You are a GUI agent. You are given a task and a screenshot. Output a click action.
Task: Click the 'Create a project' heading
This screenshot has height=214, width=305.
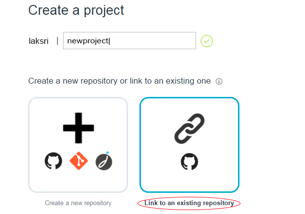76,10
